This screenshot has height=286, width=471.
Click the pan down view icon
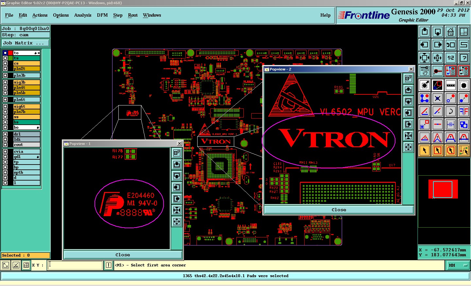click(438, 32)
